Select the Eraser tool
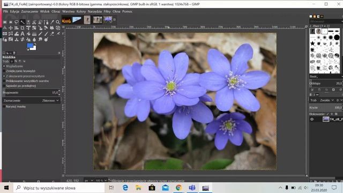 pyautogui.click(x=52, y=34)
